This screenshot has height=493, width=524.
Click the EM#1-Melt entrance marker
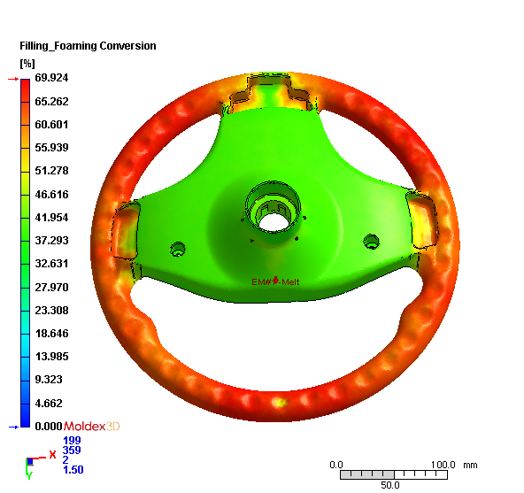point(275,281)
